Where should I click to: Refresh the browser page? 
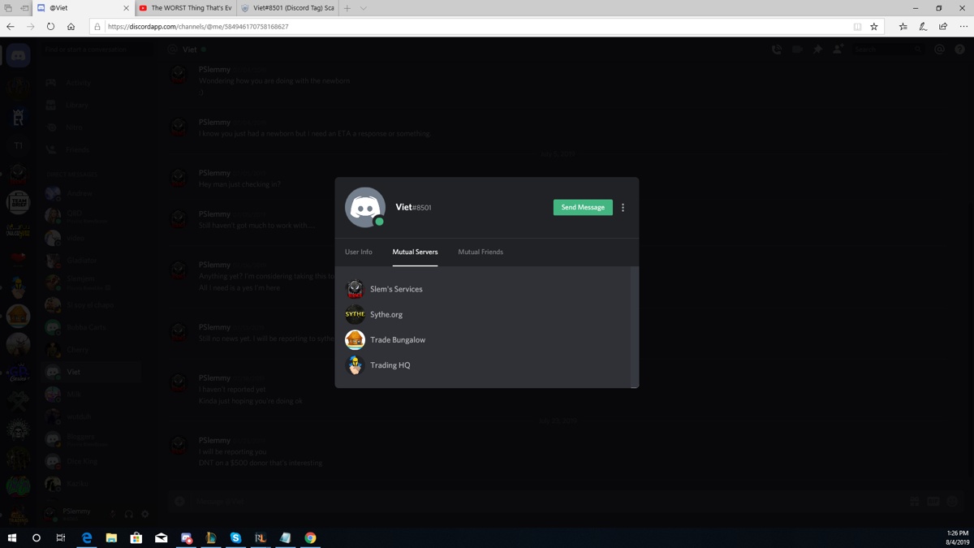coord(50,27)
